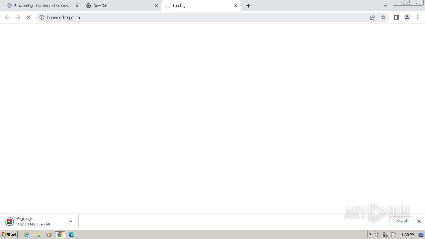425x239 pixels.
Task: Select Chrome on the taskbar
Action: [60, 235]
